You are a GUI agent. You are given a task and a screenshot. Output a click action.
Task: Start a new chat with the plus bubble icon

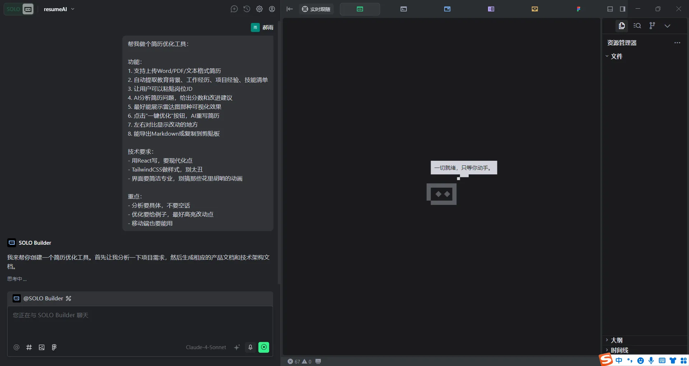(x=234, y=9)
